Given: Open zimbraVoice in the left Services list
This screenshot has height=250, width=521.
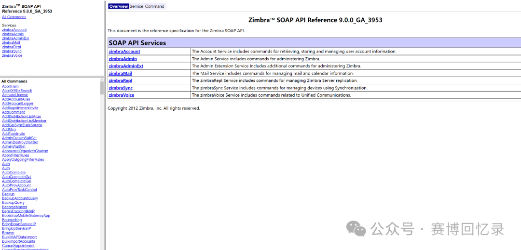Looking at the screenshot, I should point(12,56).
